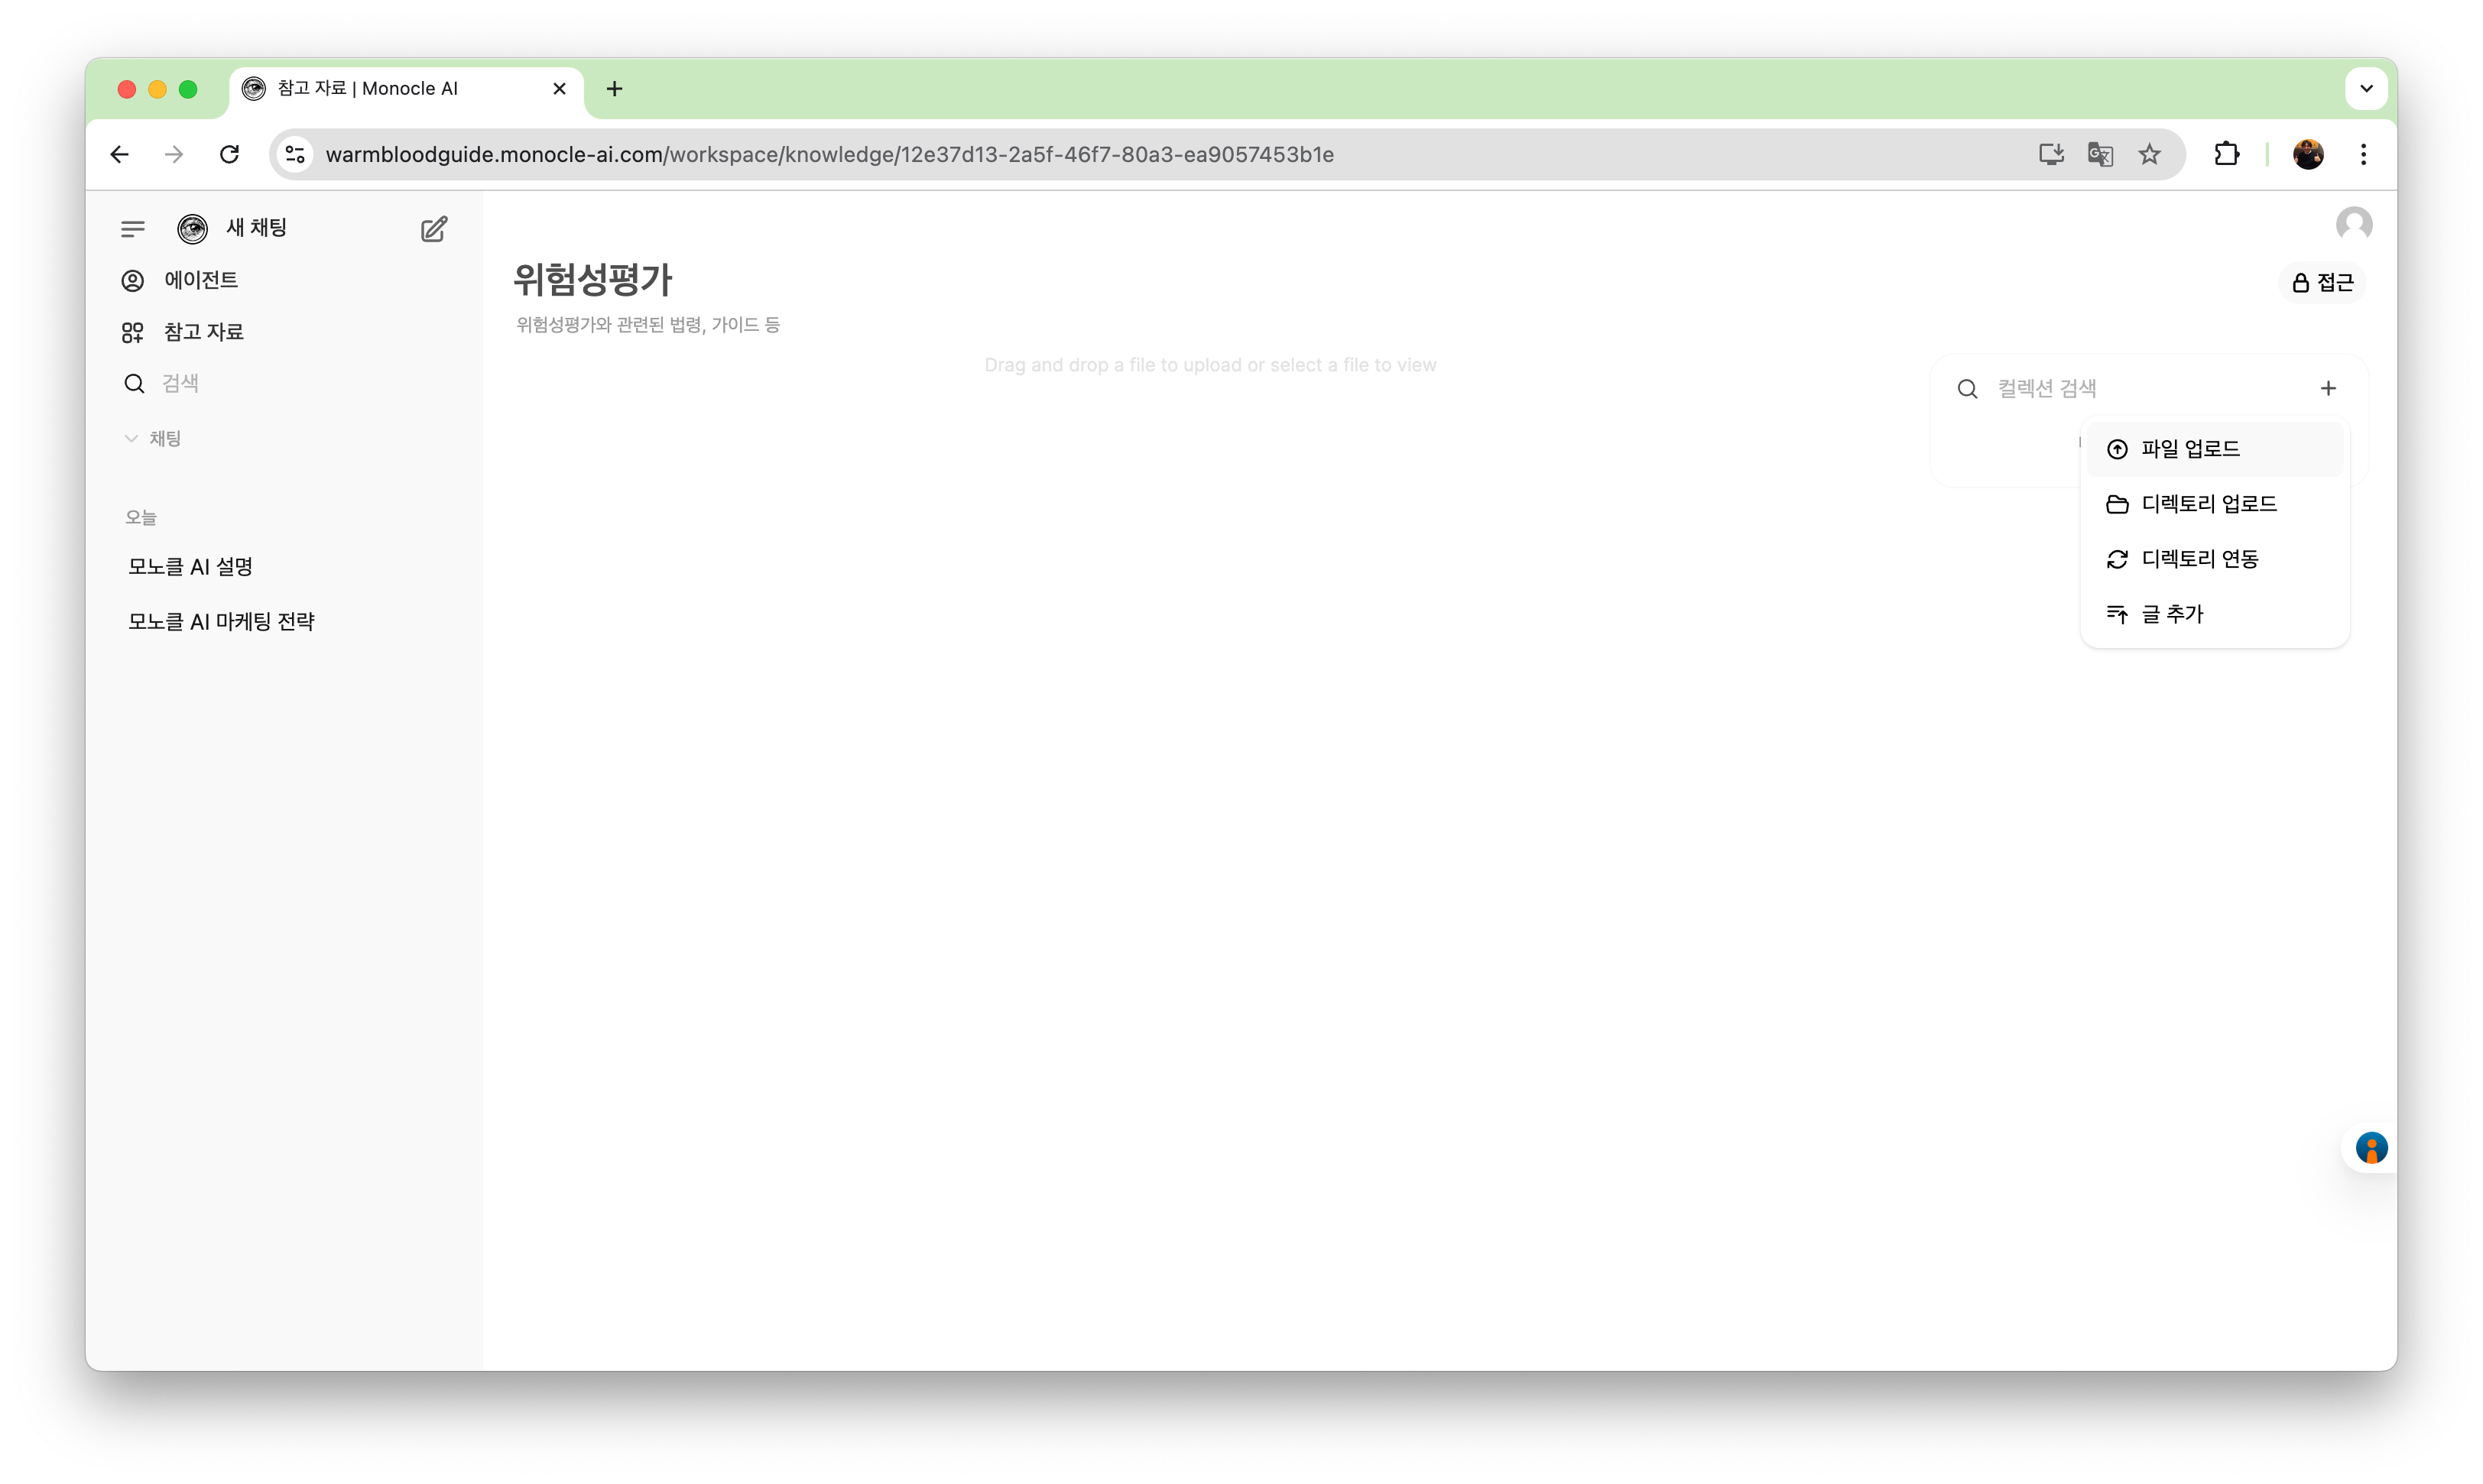2483x1484 pixels.
Task: Open the 에이전트 section in the sidebar
Action: pyautogui.click(x=201, y=280)
